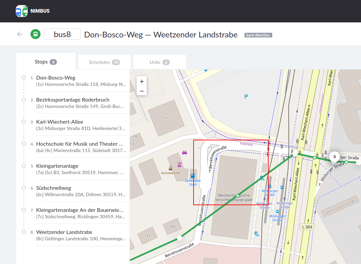This screenshot has width=361, height=264.
Task: Click the NIMBUS logo icon
Action: 22,11
